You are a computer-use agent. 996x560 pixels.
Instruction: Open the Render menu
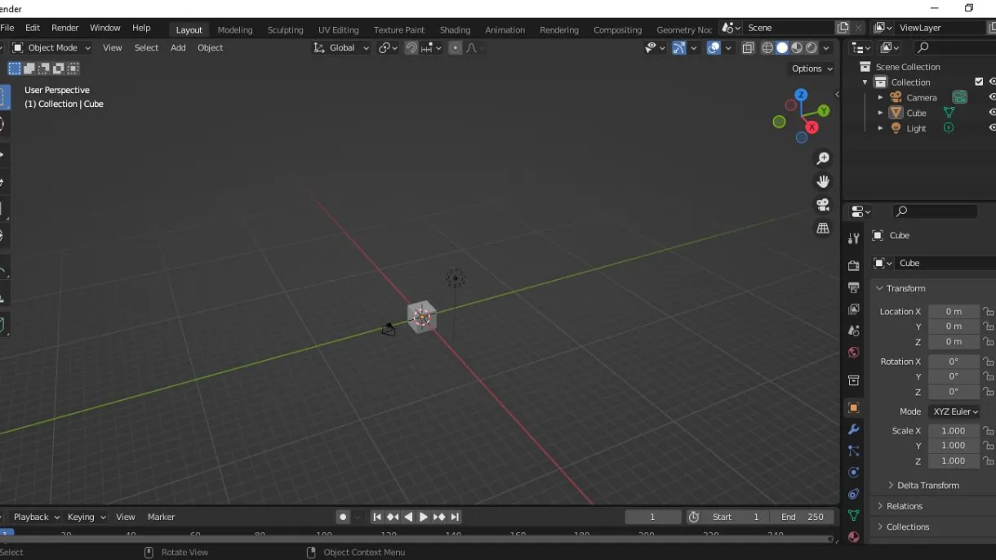(x=65, y=28)
